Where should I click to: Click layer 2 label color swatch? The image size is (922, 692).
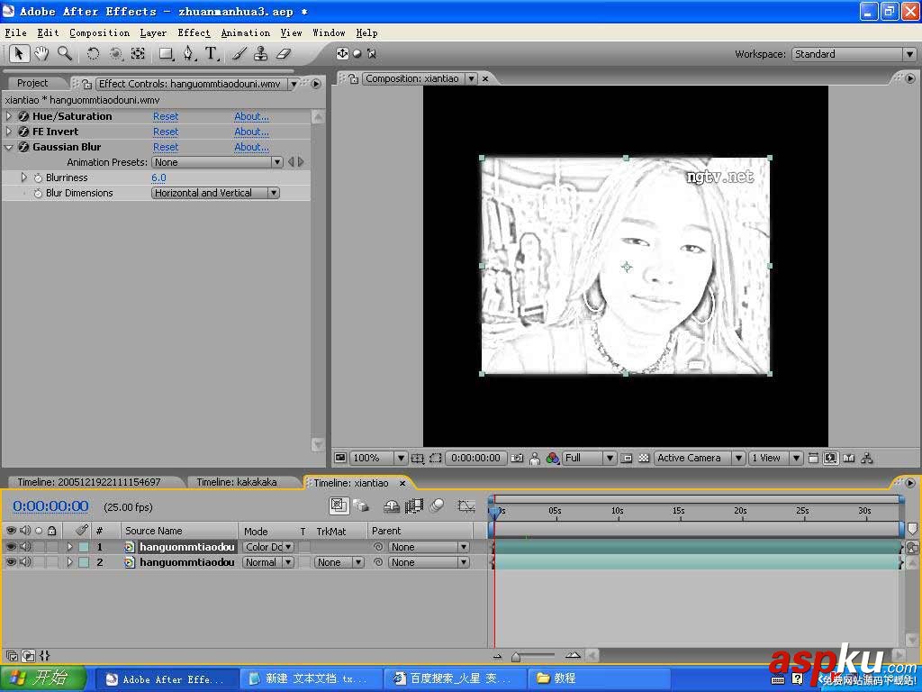(x=84, y=562)
